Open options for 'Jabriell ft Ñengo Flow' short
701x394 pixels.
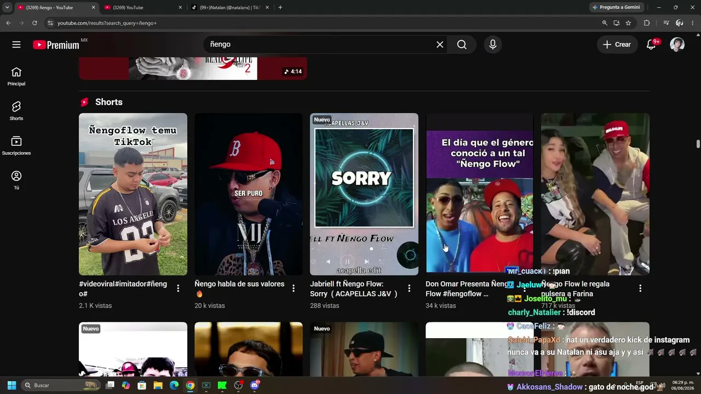coord(409,288)
